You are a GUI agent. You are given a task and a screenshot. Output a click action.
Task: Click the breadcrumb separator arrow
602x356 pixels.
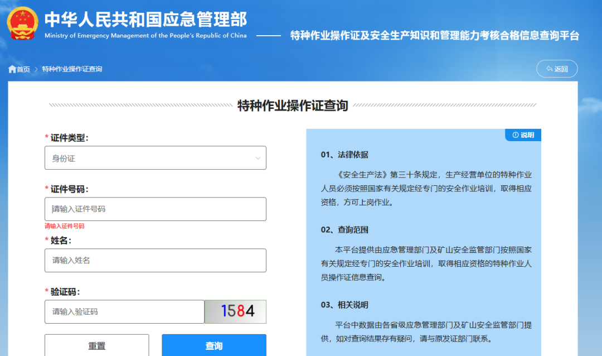[36, 69]
